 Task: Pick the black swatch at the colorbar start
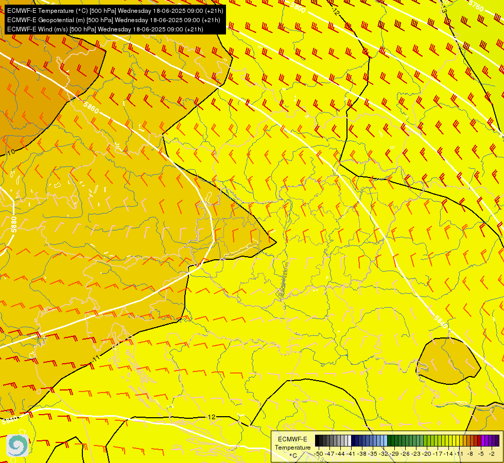(317, 440)
